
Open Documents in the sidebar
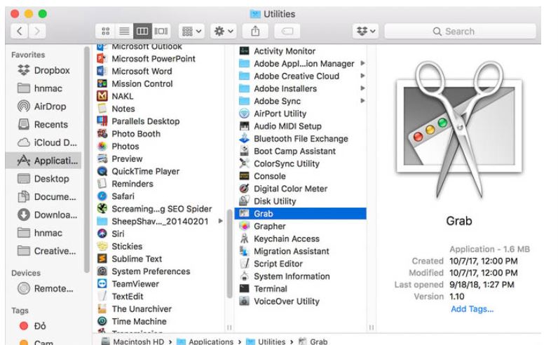click(47, 197)
